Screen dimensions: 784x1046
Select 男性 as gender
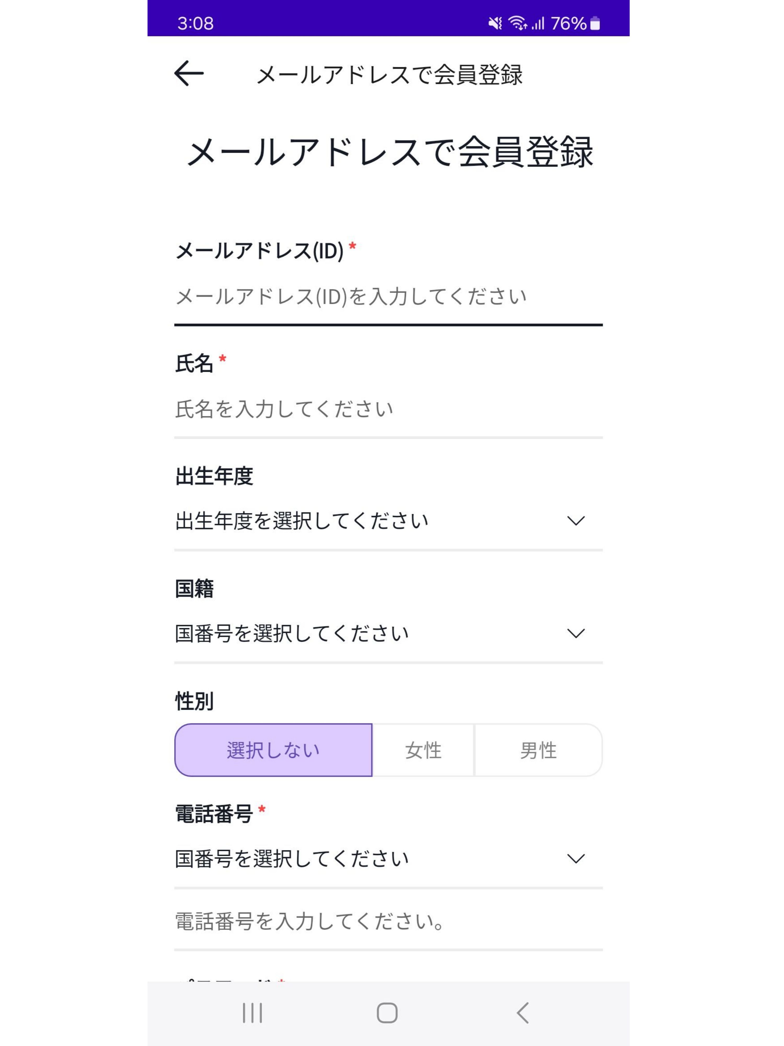[539, 749]
